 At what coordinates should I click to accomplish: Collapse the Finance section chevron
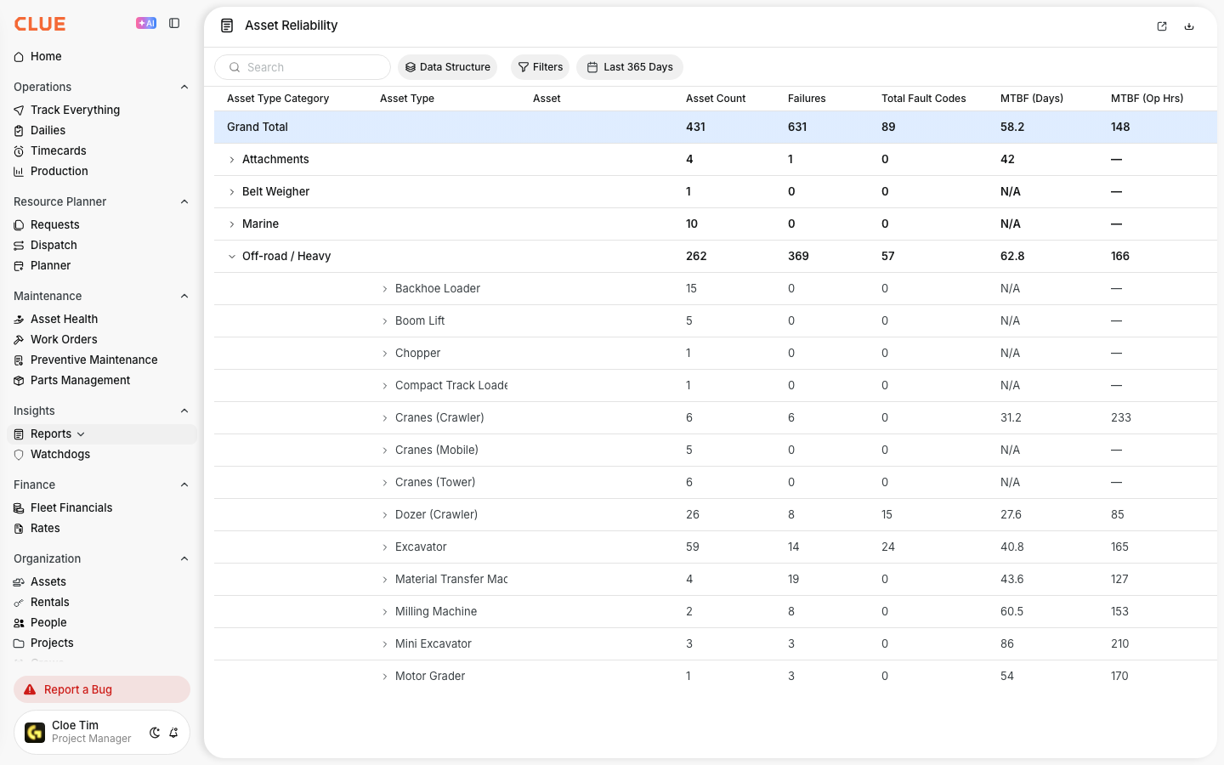point(184,484)
